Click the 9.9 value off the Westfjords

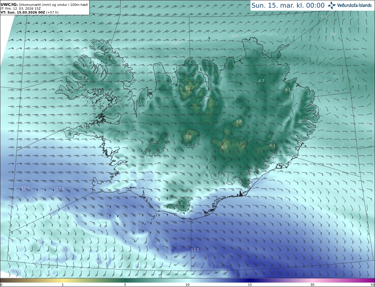click(x=85, y=50)
